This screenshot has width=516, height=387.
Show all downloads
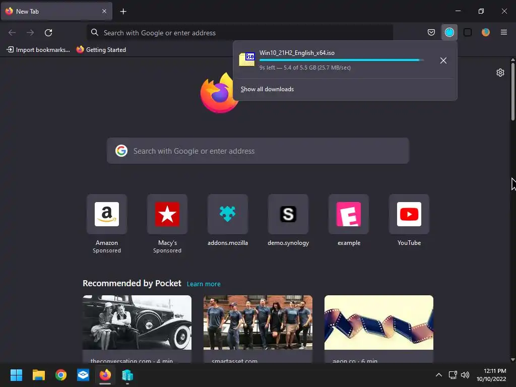coord(267,89)
